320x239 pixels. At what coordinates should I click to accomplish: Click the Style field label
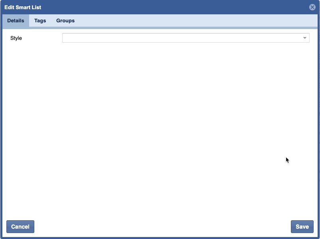click(16, 38)
